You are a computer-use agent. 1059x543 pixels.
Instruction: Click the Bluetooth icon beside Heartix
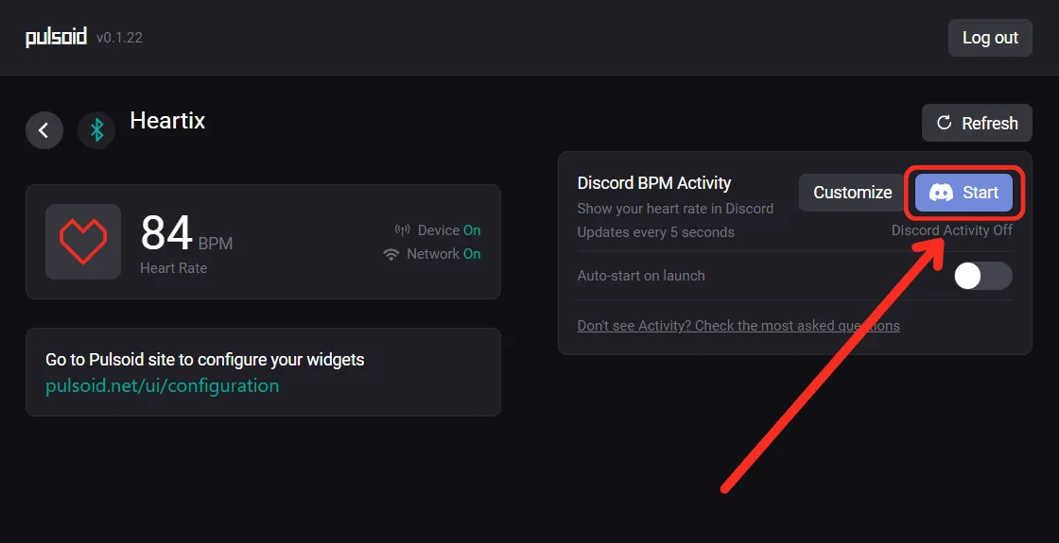coord(96,129)
